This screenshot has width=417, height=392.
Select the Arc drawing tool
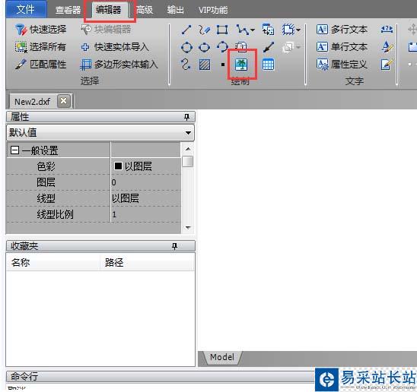point(222,47)
